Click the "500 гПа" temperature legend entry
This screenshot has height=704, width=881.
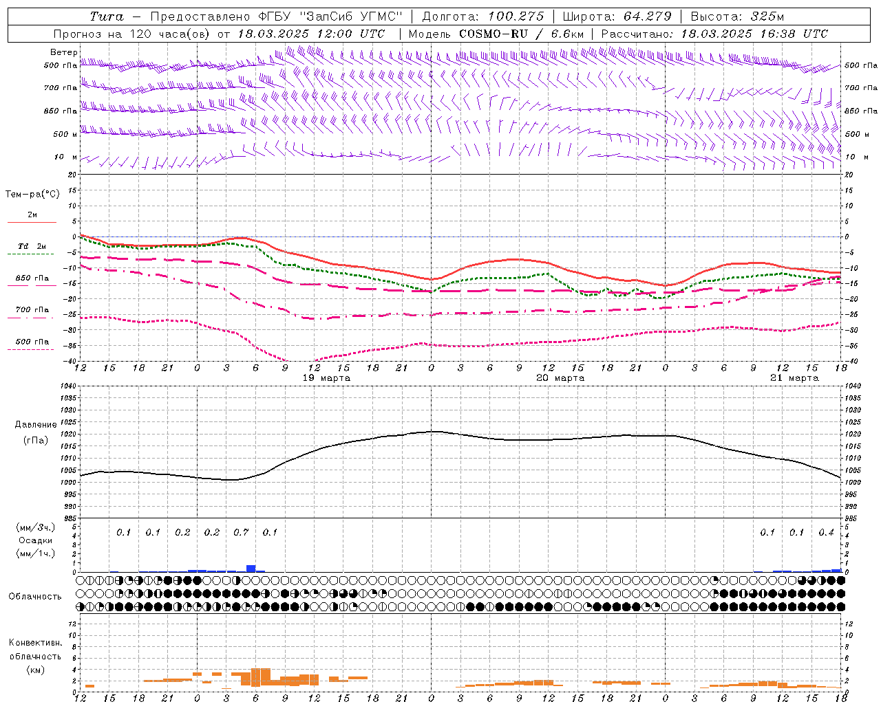click(32, 342)
